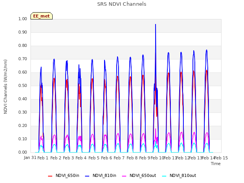
Task: Click the 0.40 y-axis tick label
Action: coord(22,99)
